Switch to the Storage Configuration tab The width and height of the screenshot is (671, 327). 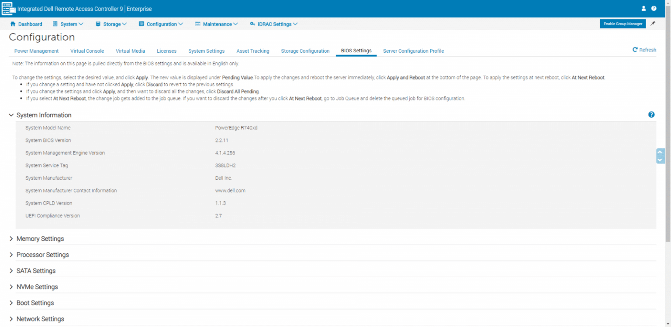[305, 51]
